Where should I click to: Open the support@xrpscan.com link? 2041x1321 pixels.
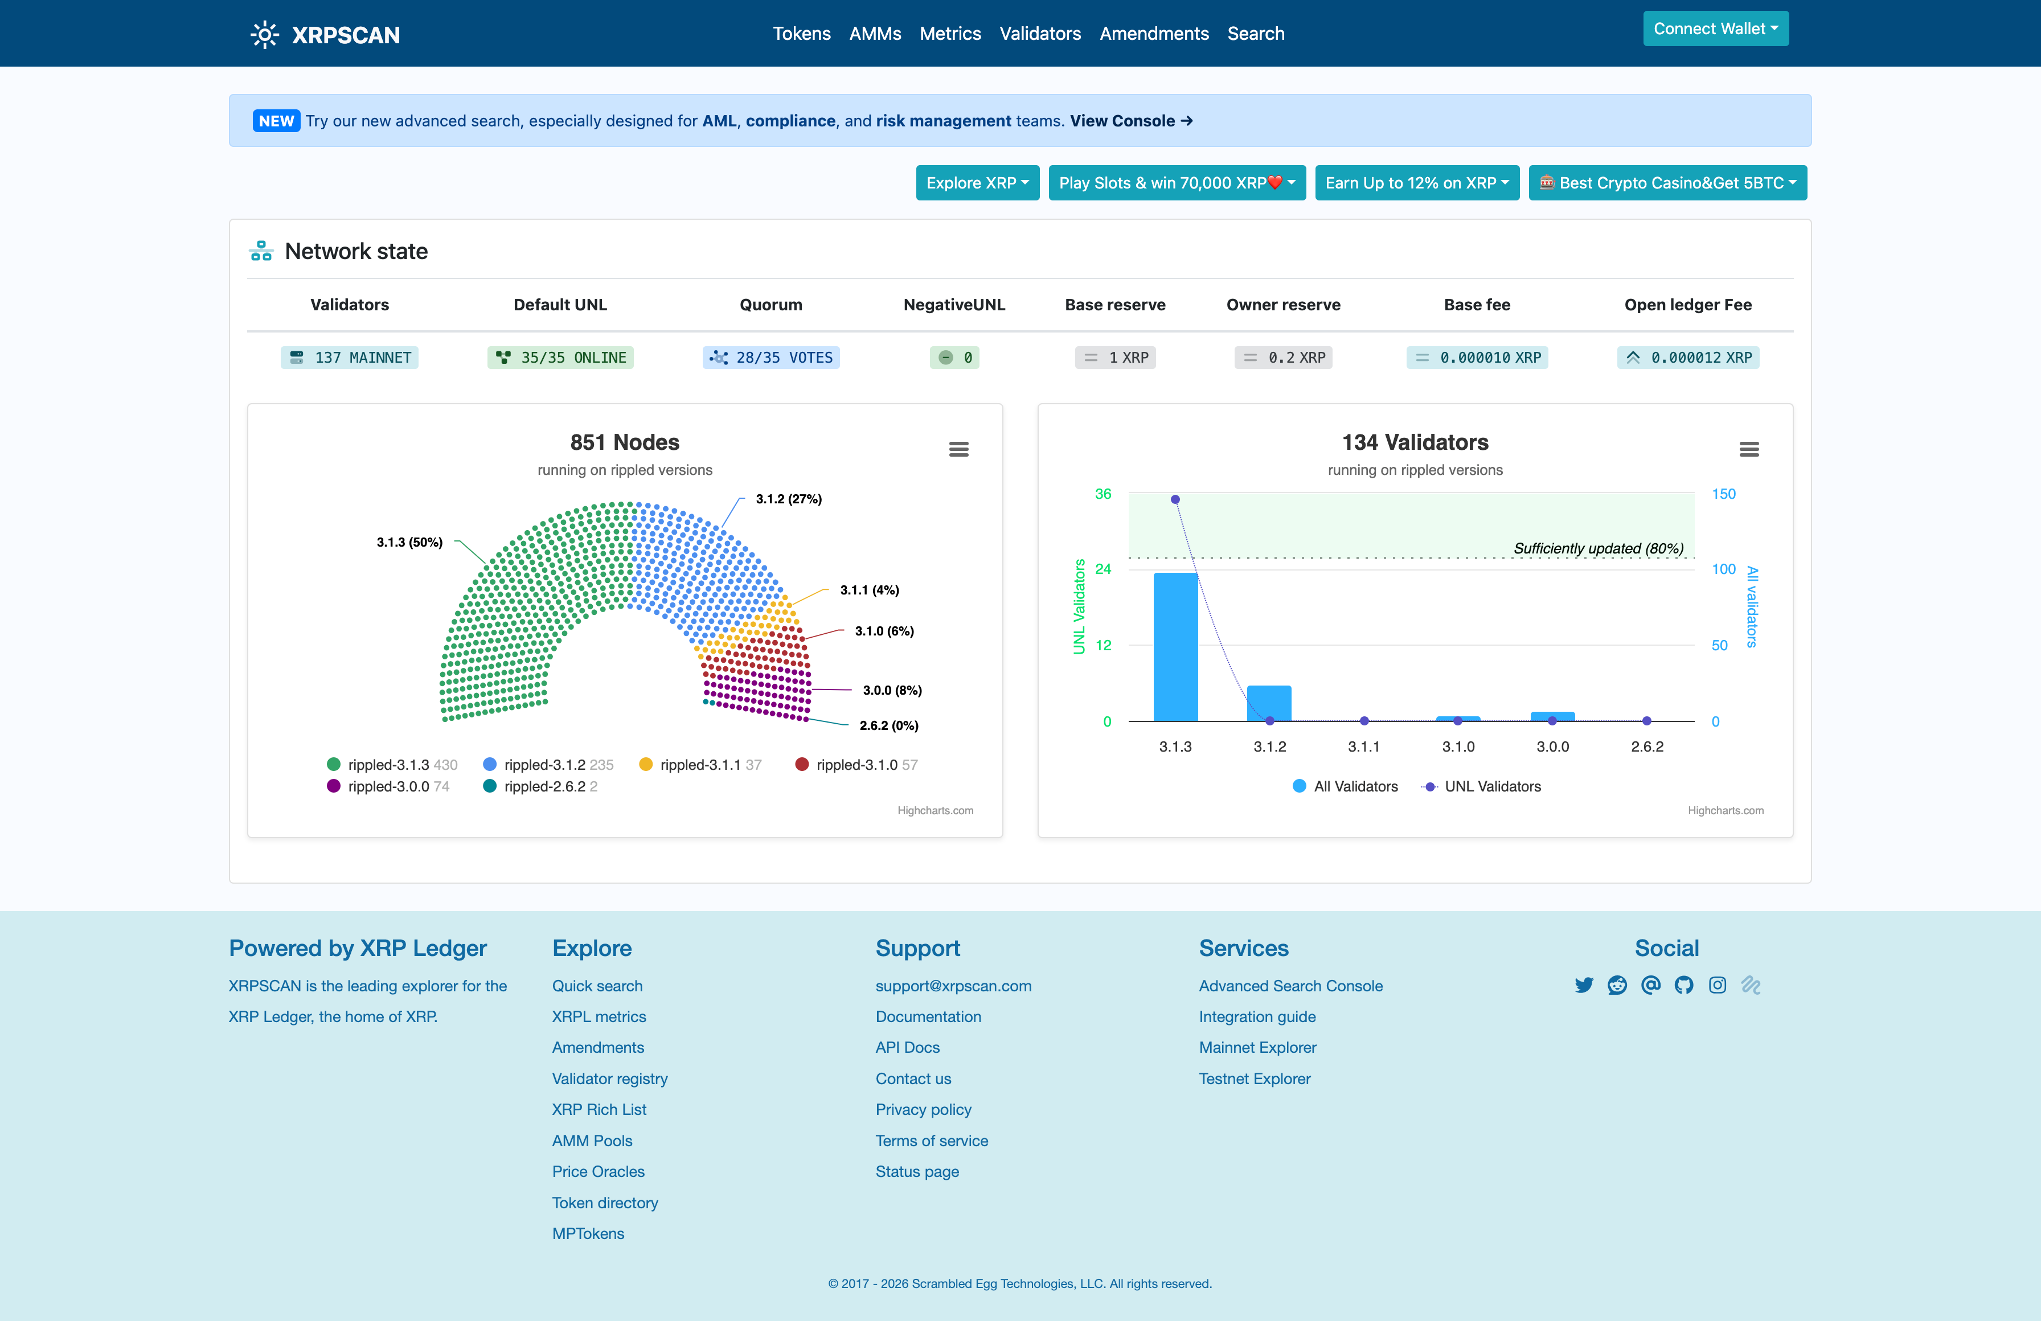[954, 986]
